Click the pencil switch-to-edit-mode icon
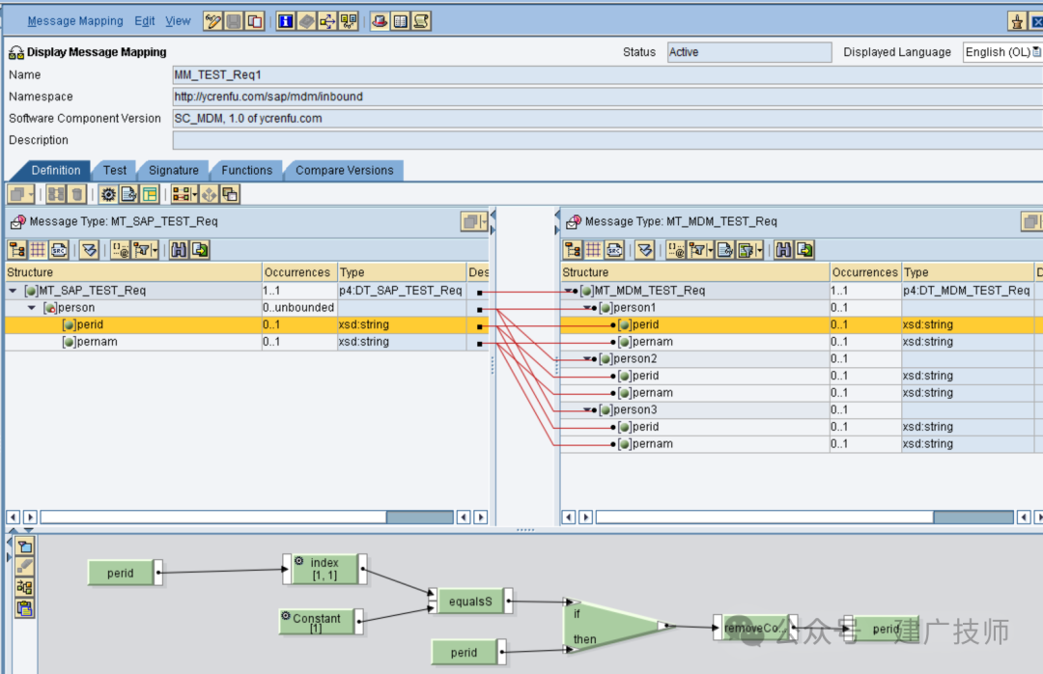The width and height of the screenshot is (1043, 674). 212,21
